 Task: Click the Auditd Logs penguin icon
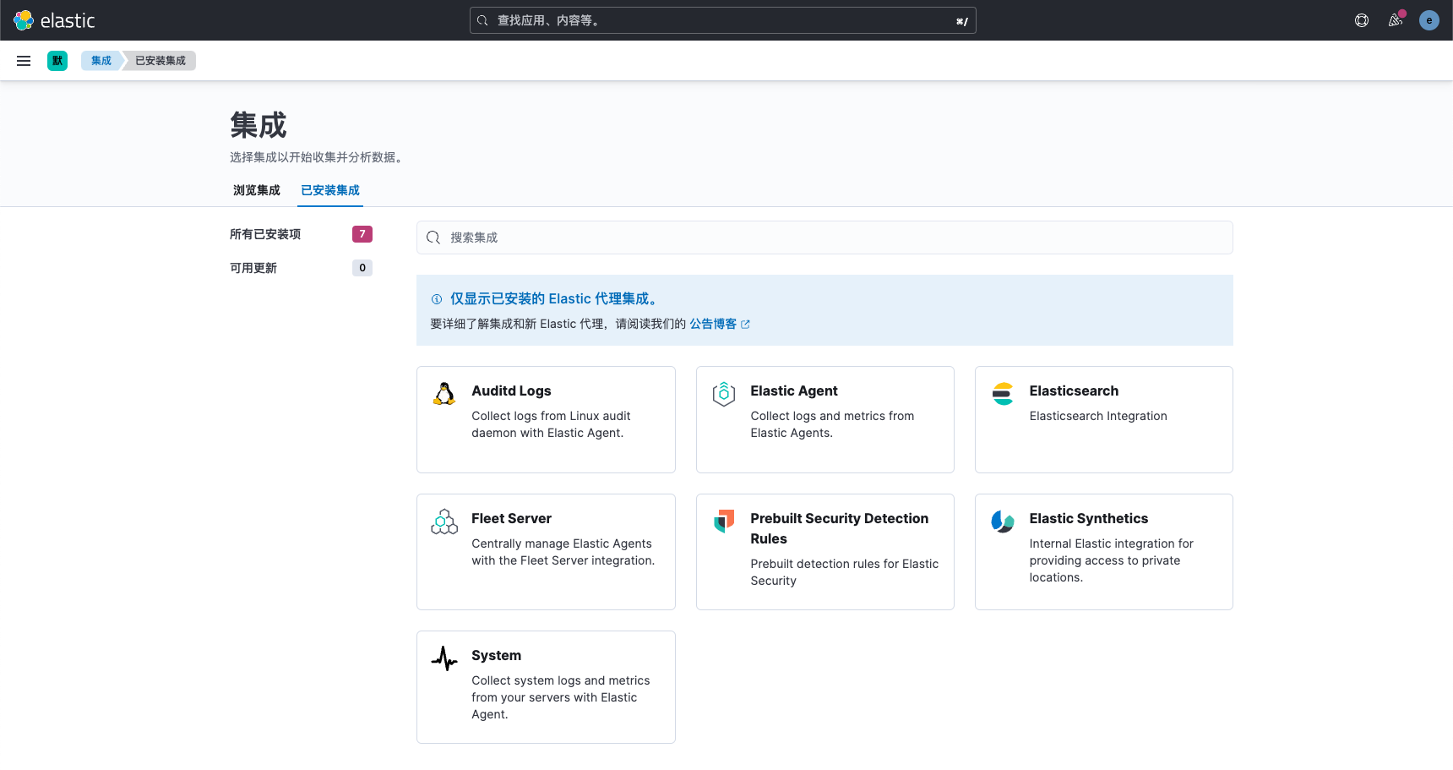[x=444, y=394]
